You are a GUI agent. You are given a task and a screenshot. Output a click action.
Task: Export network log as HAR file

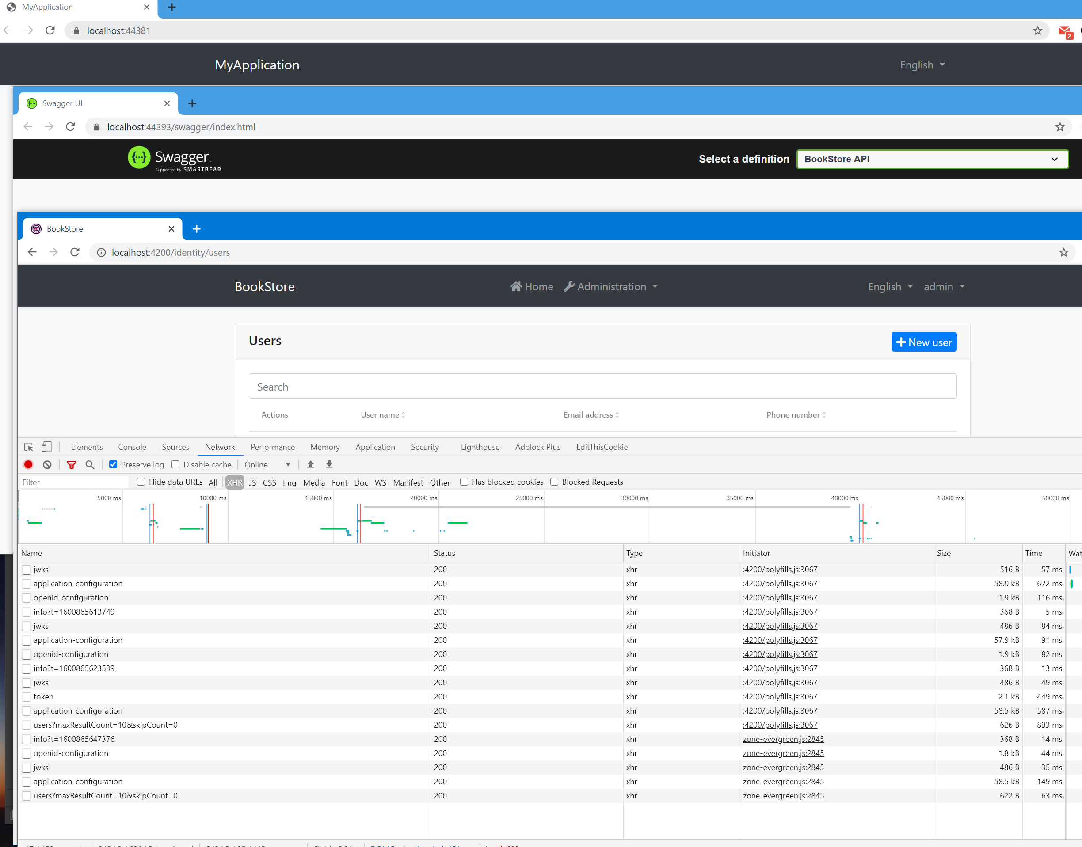click(x=329, y=465)
